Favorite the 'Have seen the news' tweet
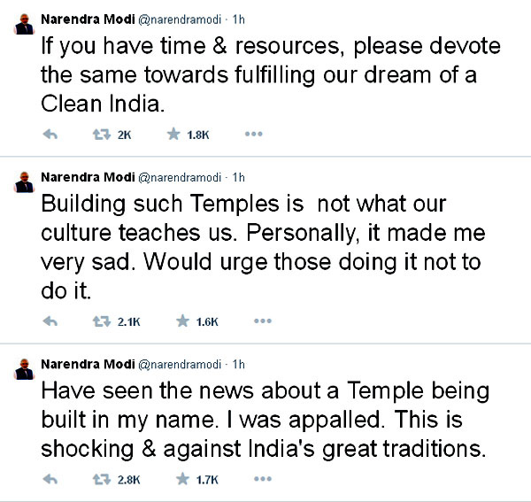Viewport: 531px width, 502px height. [x=182, y=481]
